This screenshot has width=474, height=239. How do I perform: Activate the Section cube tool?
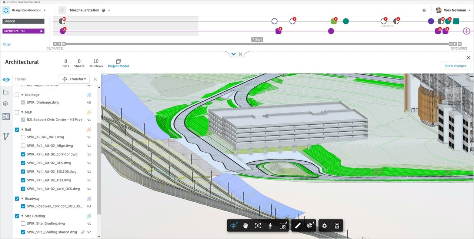310,225
